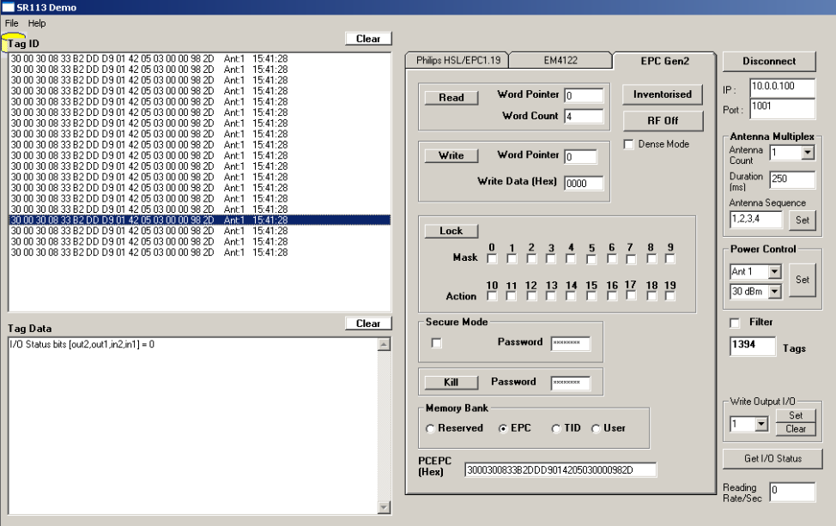Open the Ant 1 power control dropdown
Viewport: 836px width, 526px height.
(775, 272)
